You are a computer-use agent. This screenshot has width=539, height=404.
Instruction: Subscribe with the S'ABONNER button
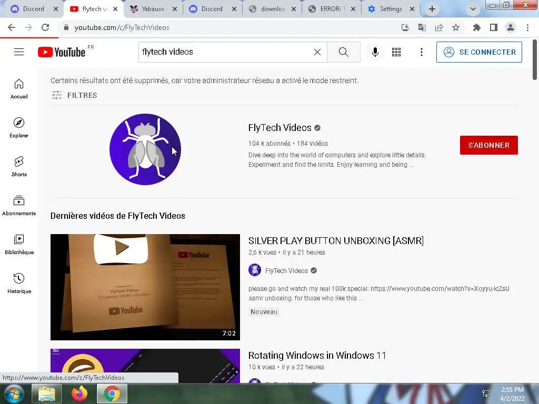coord(489,145)
